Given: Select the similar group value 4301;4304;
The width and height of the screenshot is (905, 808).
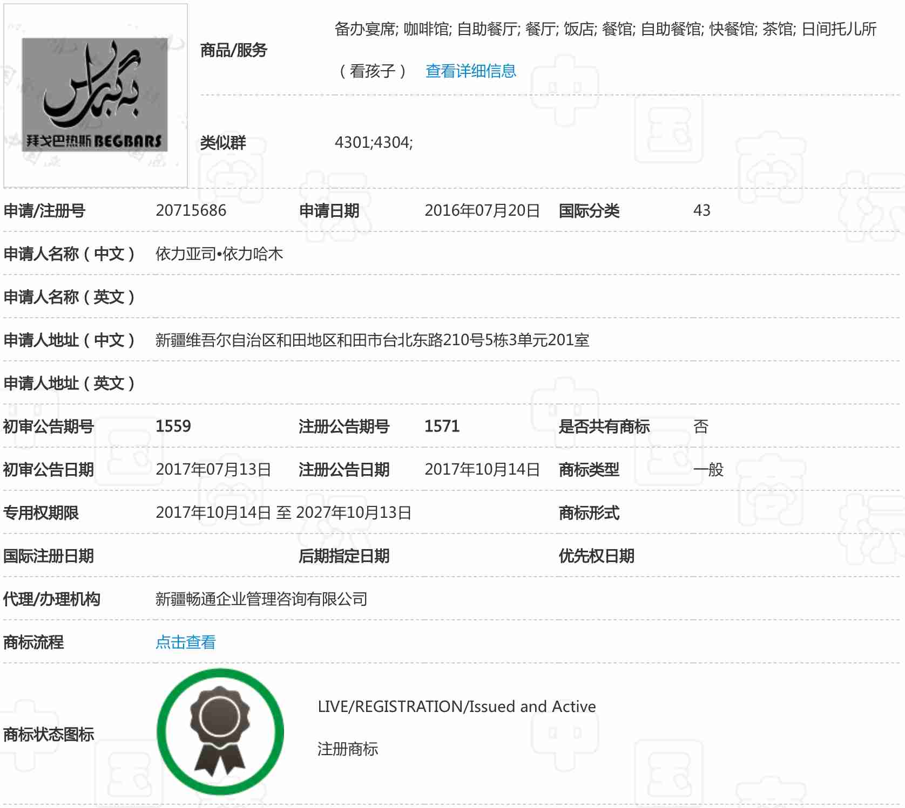Looking at the screenshot, I should [374, 142].
